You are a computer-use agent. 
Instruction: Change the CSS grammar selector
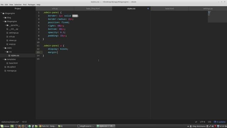coord(209,122)
